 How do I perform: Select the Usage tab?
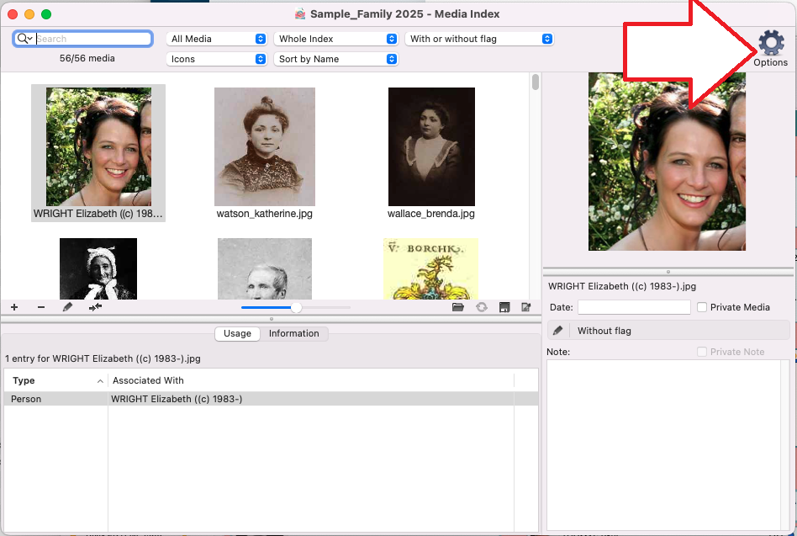[x=237, y=333]
